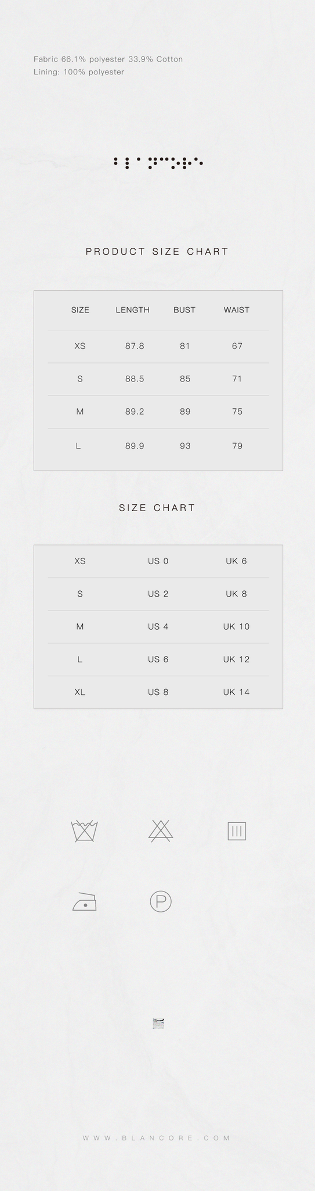Screen dimensions: 315x1191
Task: Select the LENGTH column header
Action: (132, 310)
